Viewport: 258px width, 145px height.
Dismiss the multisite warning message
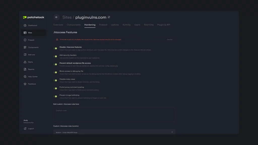(x=170, y=40)
